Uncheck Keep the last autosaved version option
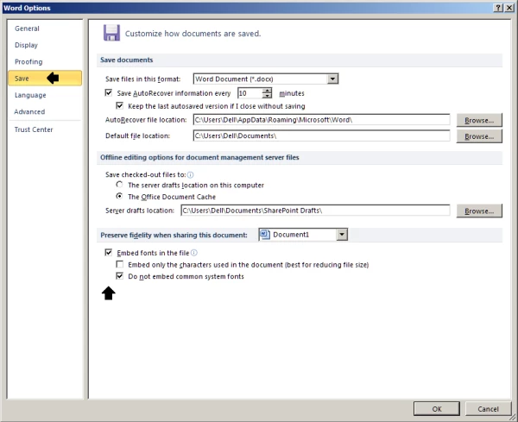The height and width of the screenshot is (422, 518). [121, 105]
